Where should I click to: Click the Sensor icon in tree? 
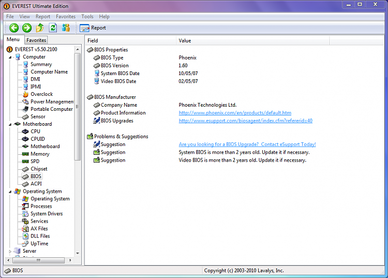25,116
